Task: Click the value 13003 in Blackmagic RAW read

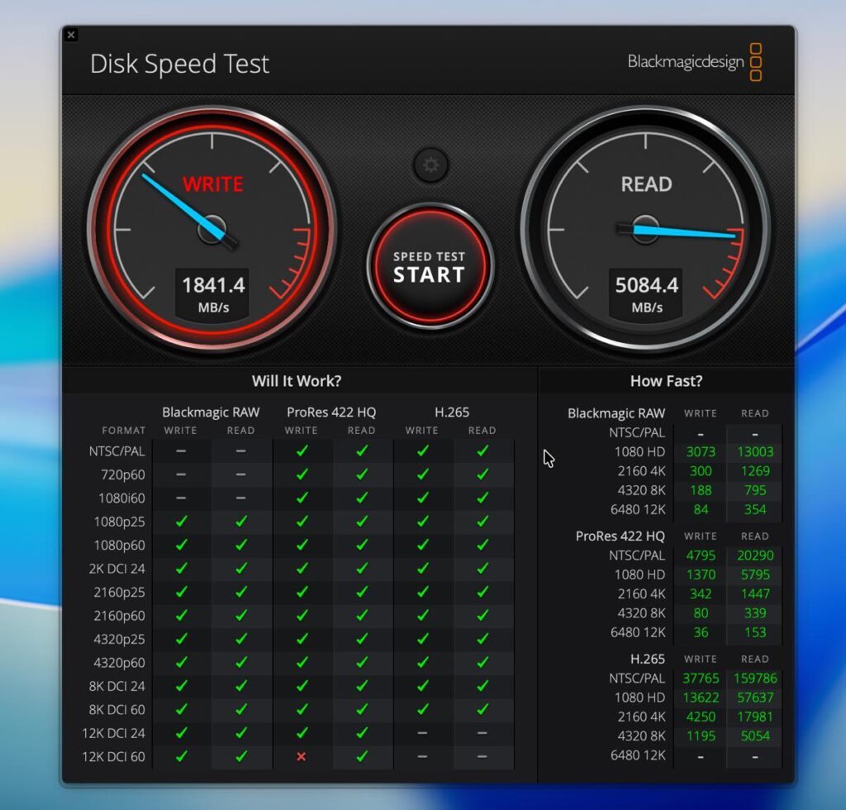Action: (x=755, y=451)
